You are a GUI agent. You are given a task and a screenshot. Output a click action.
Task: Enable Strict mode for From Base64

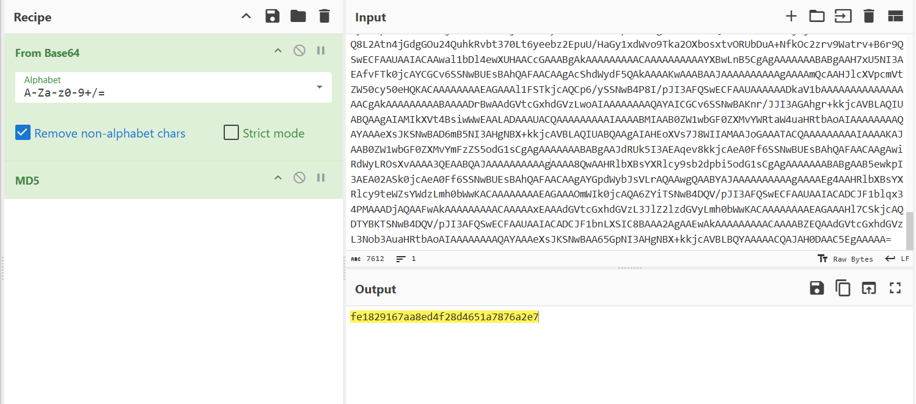(x=231, y=133)
